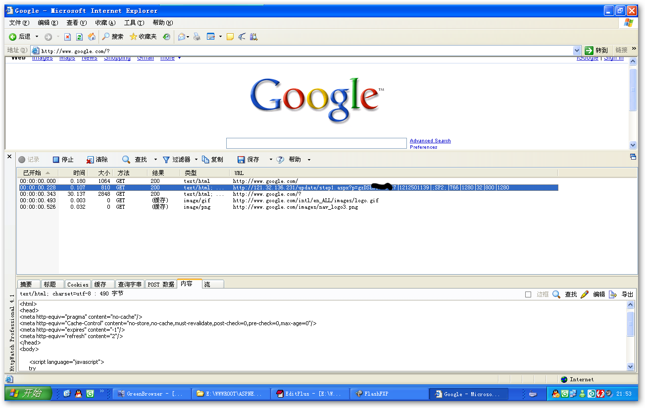Screen dimensions: 645x408
Task: Click the HttpWatch Copy (复制) button
Action: (212, 160)
